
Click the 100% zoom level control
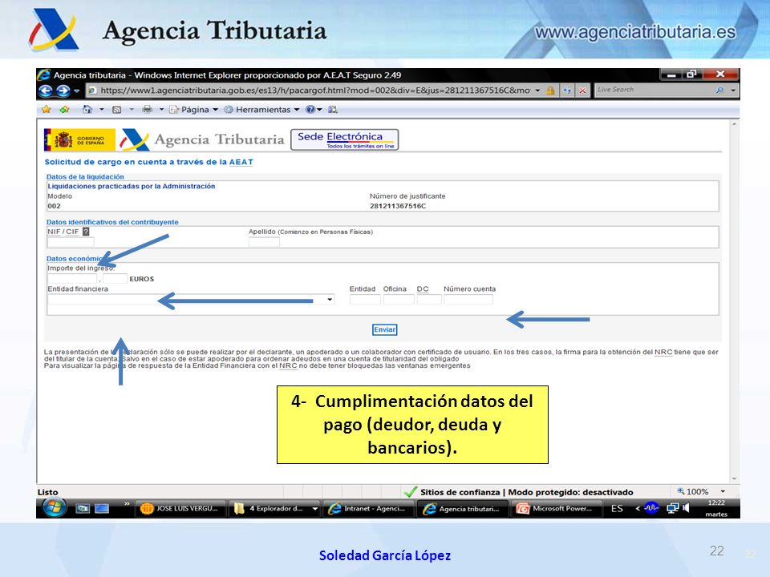693,491
